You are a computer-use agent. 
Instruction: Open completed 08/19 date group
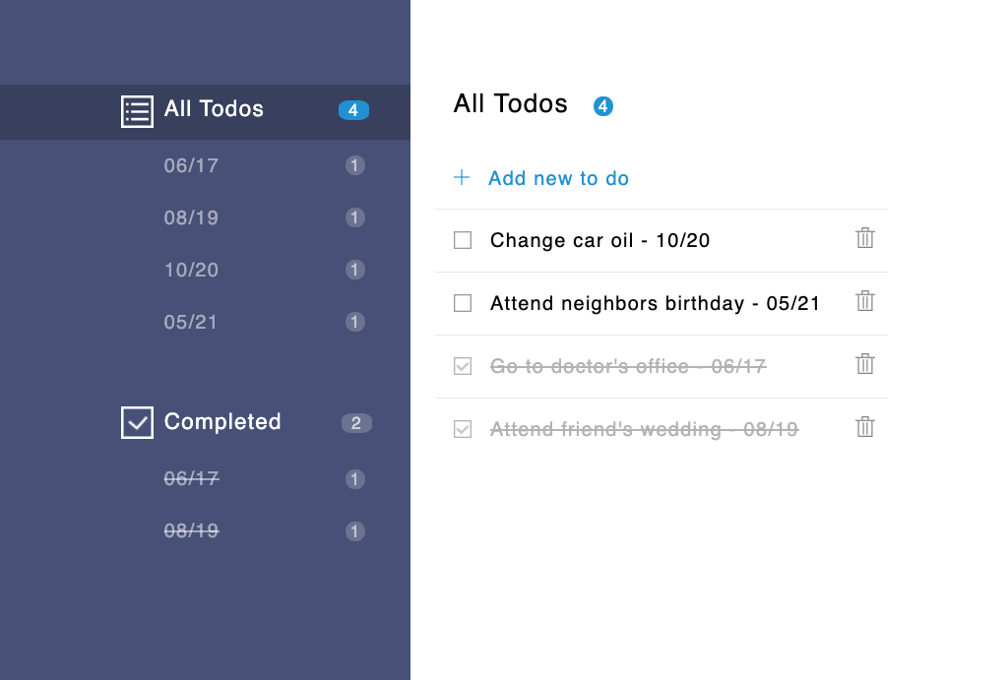pyautogui.click(x=191, y=530)
